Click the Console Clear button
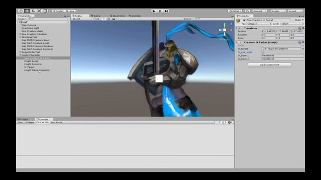This screenshot has height=180, width=321. [21, 122]
